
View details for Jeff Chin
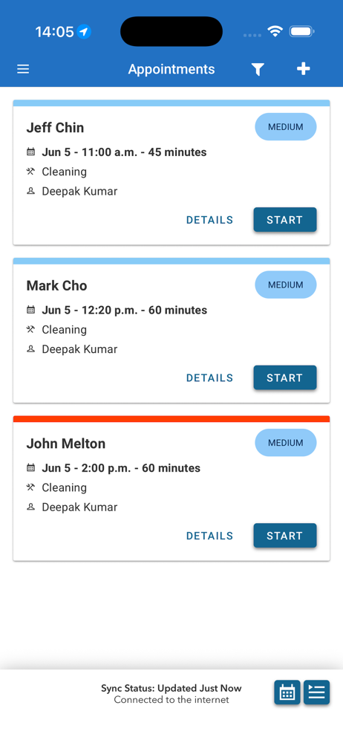click(x=209, y=220)
